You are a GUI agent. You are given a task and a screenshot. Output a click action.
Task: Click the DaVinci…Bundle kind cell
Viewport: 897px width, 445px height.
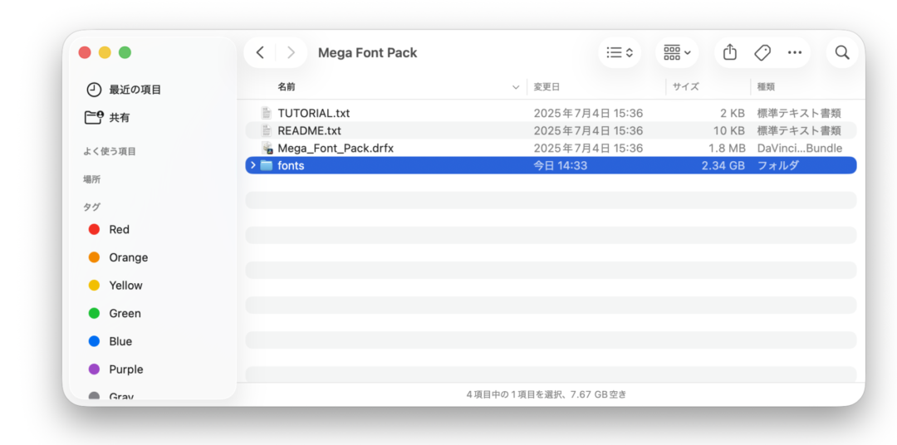[x=800, y=148]
